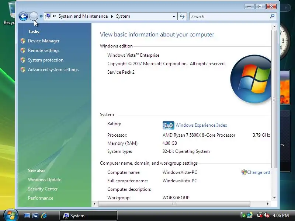295x221 pixels.
Task: Open Windows Experience Index link
Action: (201, 125)
